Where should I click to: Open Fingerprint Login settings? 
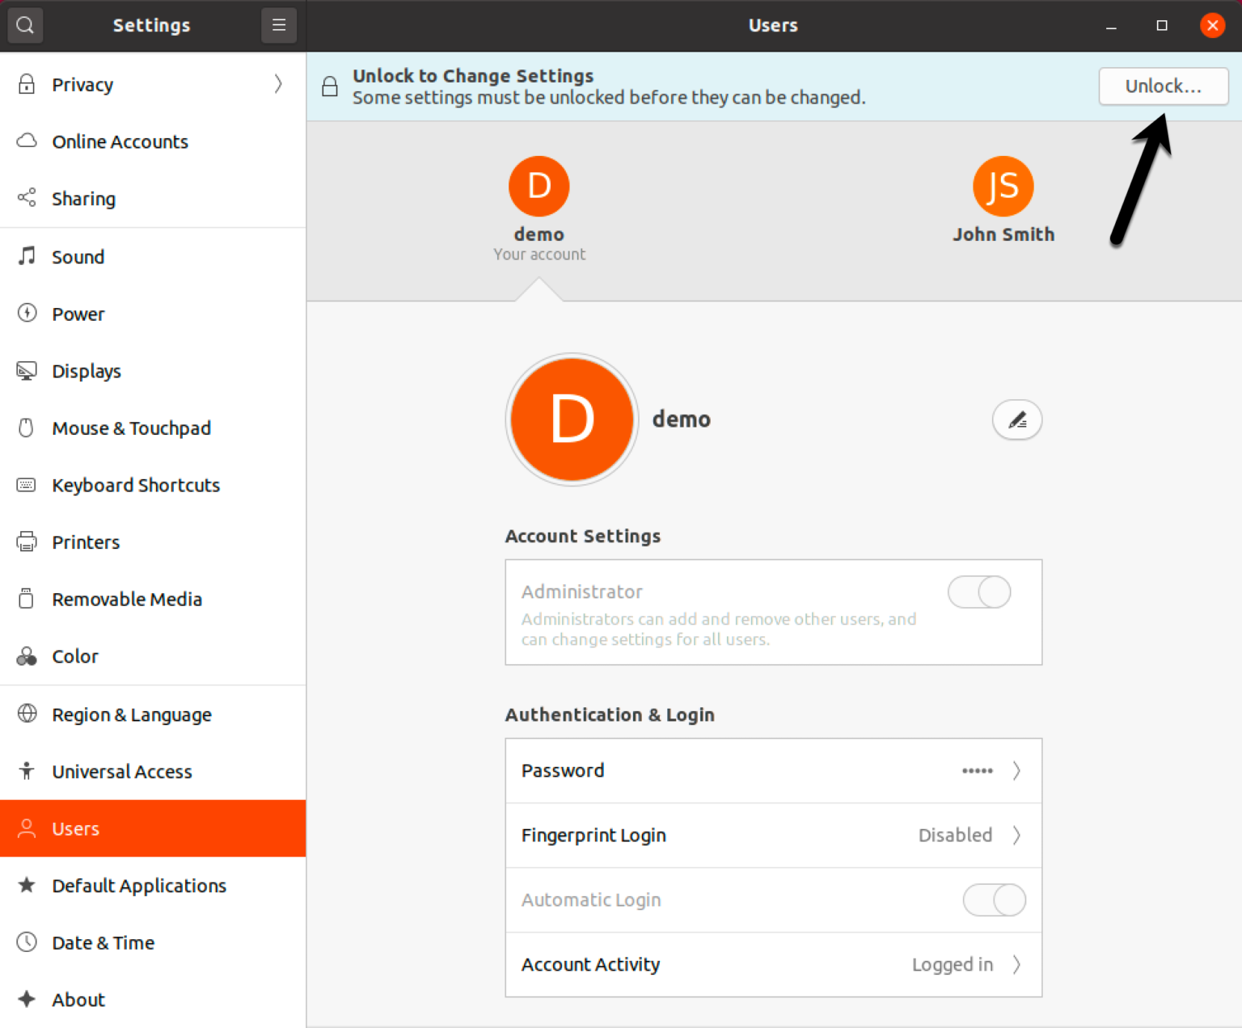point(773,835)
